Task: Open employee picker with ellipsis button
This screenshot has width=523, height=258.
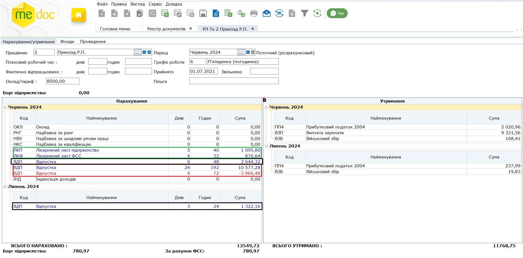Action: pos(137,52)
